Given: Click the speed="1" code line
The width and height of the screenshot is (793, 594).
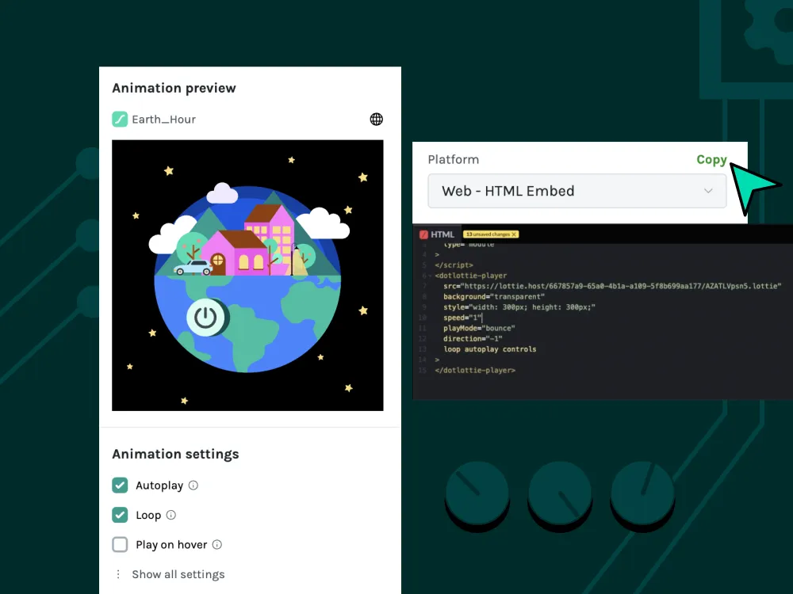Looking at the screenshot, I should [462, 318].
